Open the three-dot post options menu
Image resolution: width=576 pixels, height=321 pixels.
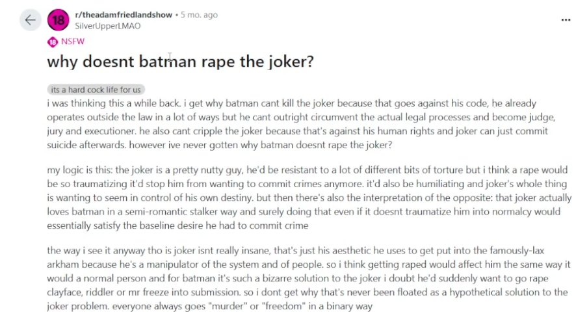(x=566, y=20)
